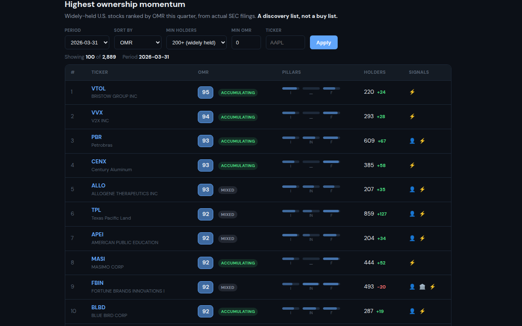The width and height of the screenshot is (522, 326).
Task: Click the MIXED tag for ALLO
Action: point(228,190)
